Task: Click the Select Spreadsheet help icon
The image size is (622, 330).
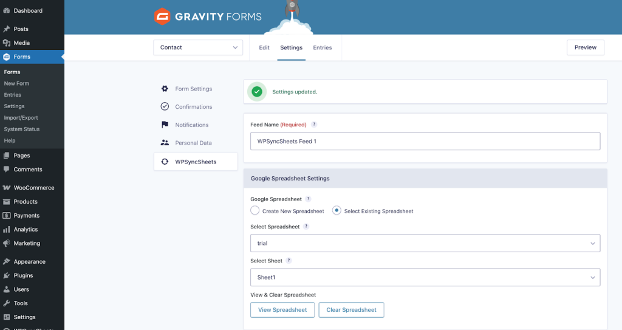Action: click(x=306, y=227)
